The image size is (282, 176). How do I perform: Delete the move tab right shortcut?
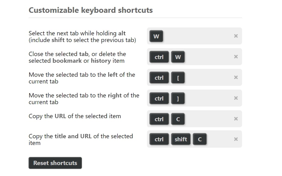tap(236, 98)
